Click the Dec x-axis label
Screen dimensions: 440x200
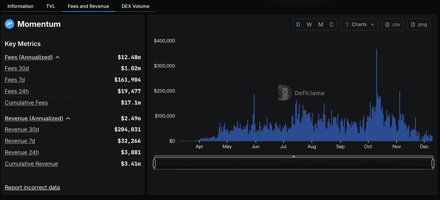(x=424, y=146)
